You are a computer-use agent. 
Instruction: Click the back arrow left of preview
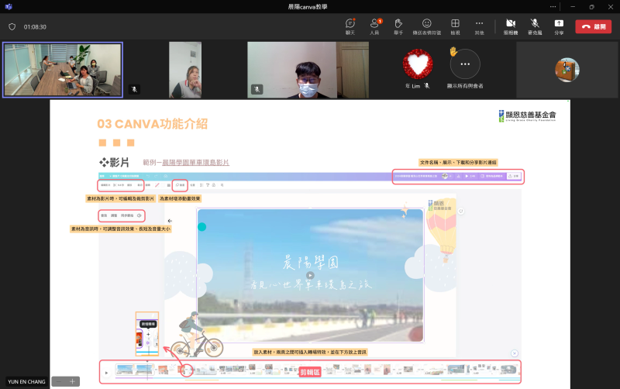pyautogui.click(x=170, y=221)
